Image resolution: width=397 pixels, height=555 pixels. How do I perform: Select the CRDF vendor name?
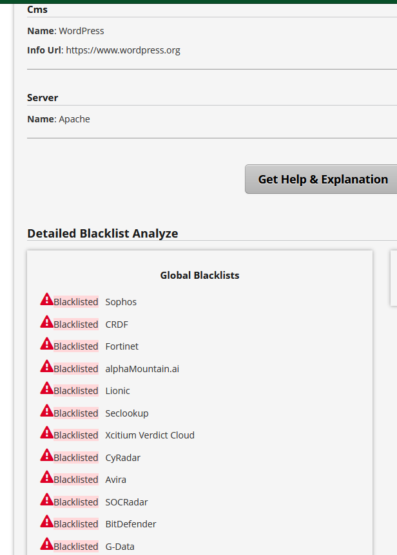[x=117, y=325]
